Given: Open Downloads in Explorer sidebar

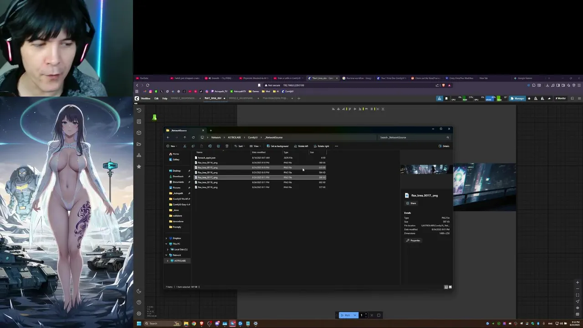Looking at the screenshot, I should [178, 176].
